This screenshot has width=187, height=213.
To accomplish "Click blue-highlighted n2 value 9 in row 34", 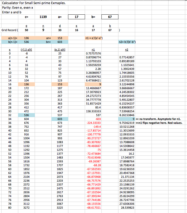I will 127,119.
